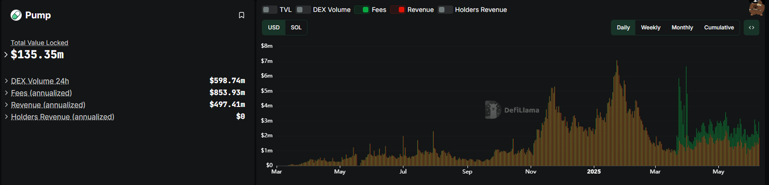
Task: Change denomination to SOL
Action: [x=296, y=28]
